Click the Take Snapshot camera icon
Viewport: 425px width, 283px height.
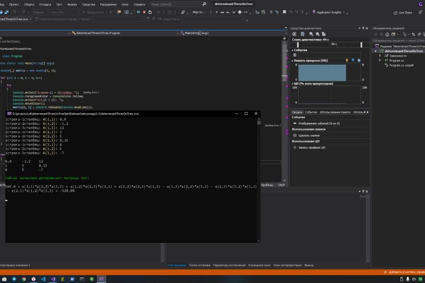click(x=295, y=135)
